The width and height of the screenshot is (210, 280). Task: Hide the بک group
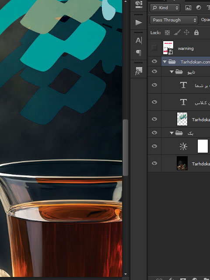[154, 133]
